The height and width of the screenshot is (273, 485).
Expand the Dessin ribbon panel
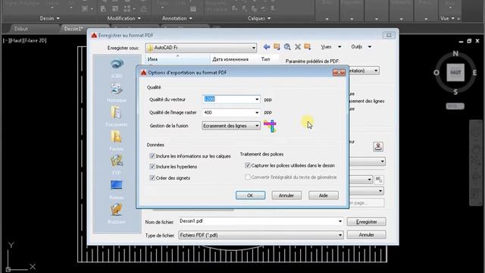(49, 18)
